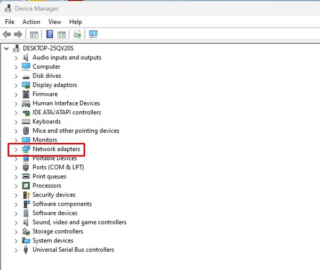The width and height of the screenshot is (320, 270).
Task: Select Keyboards in the device tree
Action: (x=47, y=121)
